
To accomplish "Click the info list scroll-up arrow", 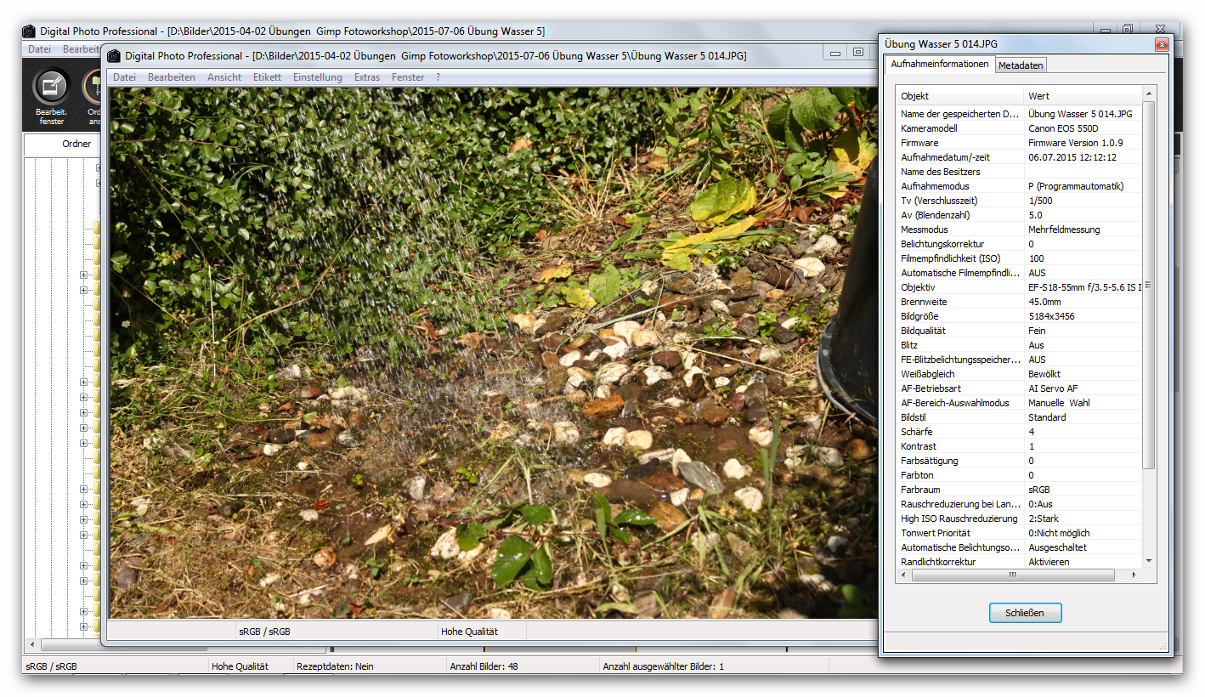I will tap(1149, 93).
